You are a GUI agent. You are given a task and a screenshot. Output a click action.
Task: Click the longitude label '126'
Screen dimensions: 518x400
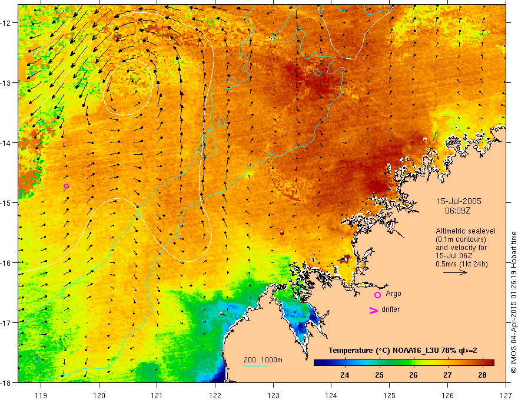point(447,395)
